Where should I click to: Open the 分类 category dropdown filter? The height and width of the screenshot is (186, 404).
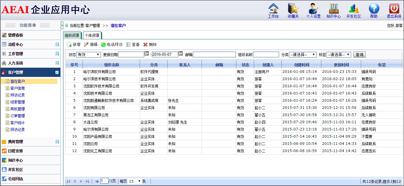302,55
